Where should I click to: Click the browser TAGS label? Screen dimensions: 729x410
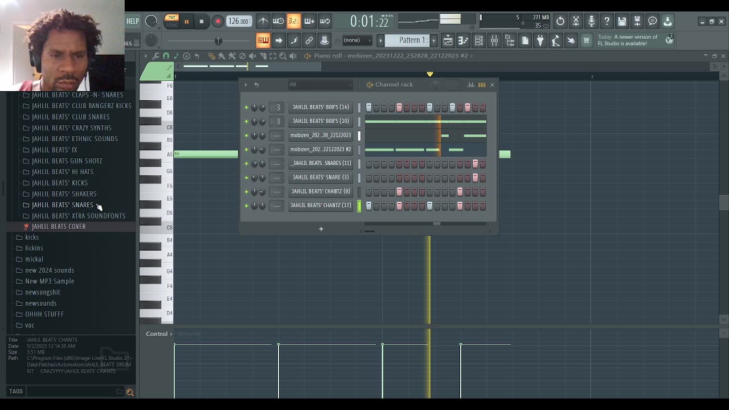coord(16,391)
